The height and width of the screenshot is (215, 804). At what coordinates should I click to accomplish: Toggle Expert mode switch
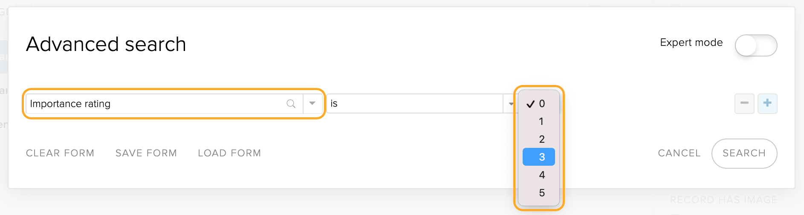tap(756, 45)
